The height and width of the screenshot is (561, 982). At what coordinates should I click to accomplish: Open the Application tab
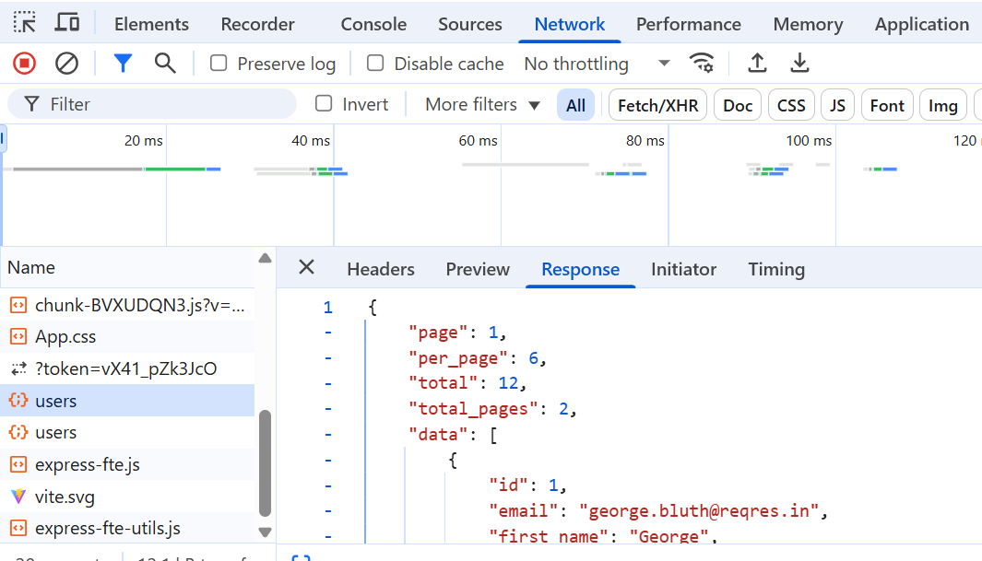click(x=922, y=24)
